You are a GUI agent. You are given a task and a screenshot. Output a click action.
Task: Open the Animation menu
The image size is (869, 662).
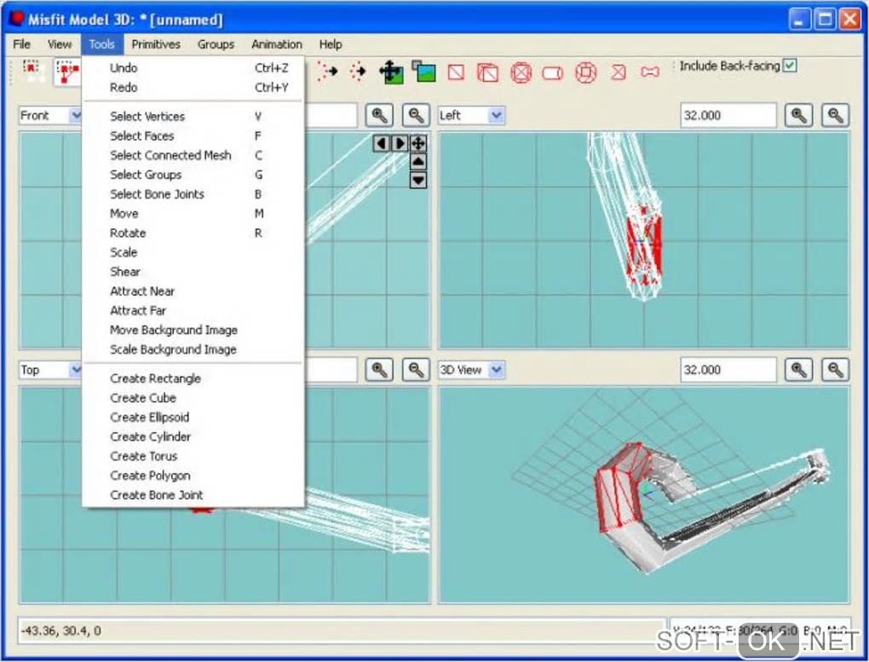pyautogui.click(x=277, y=44)
